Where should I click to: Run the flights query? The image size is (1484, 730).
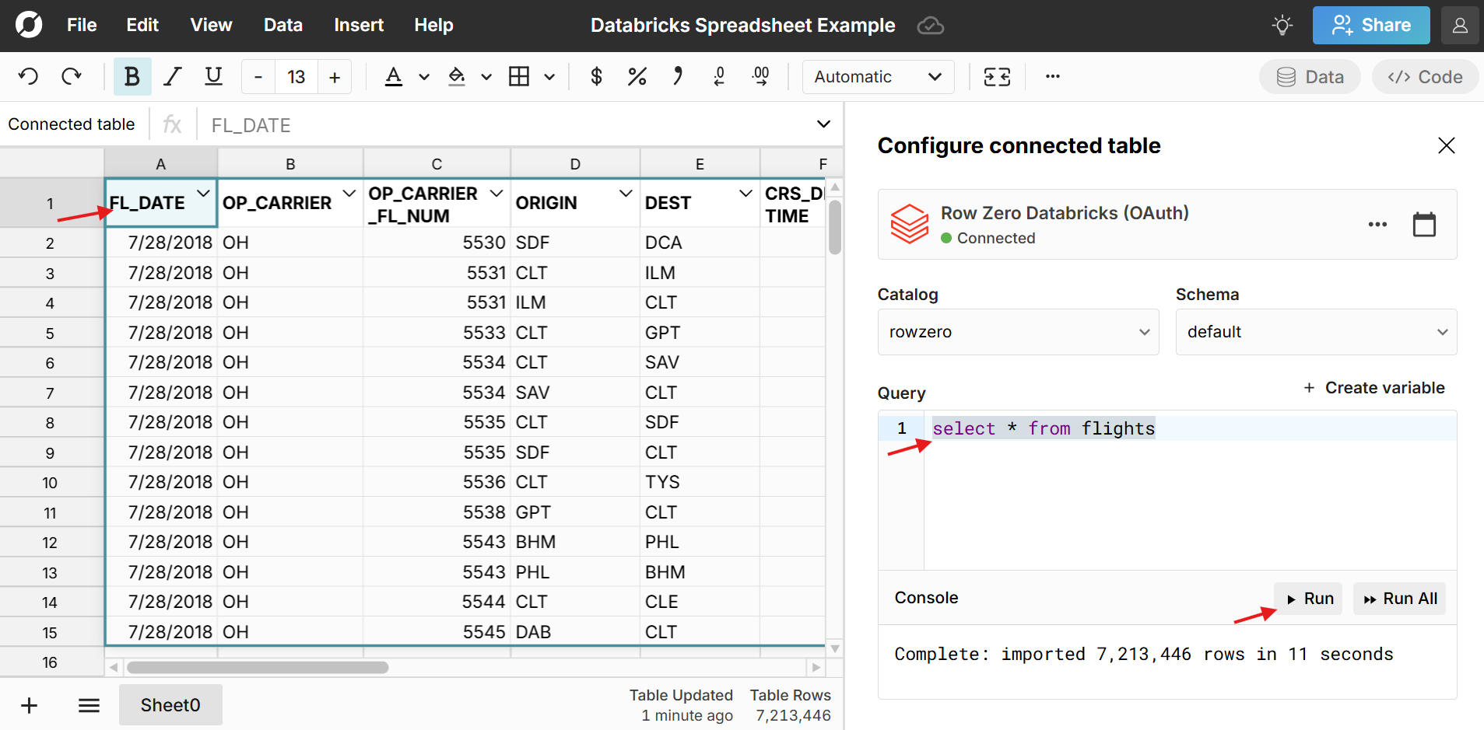pyautogui.click(x=1307, y=598)
